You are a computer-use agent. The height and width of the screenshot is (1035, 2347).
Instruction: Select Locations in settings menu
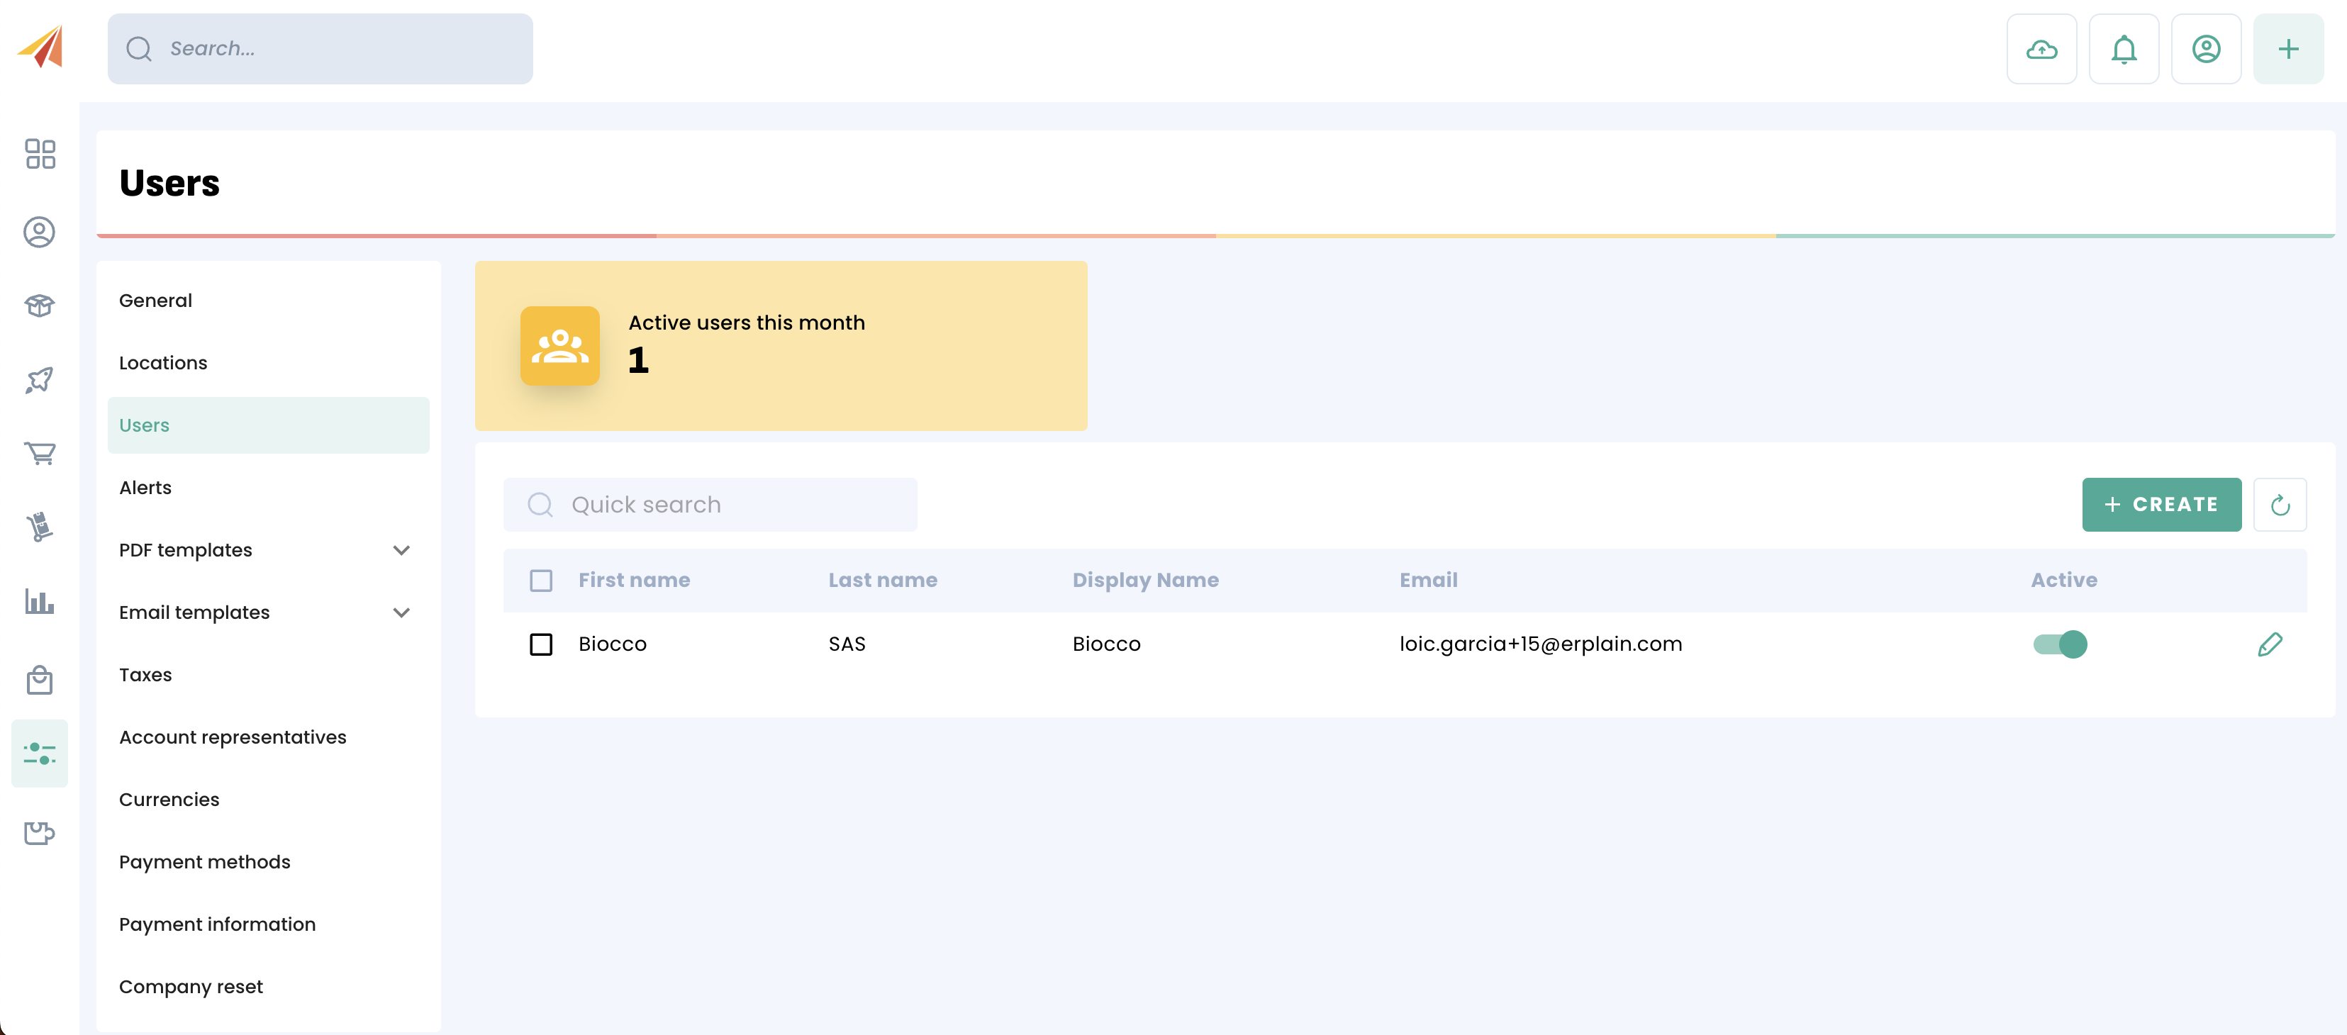tap(163, 363)
